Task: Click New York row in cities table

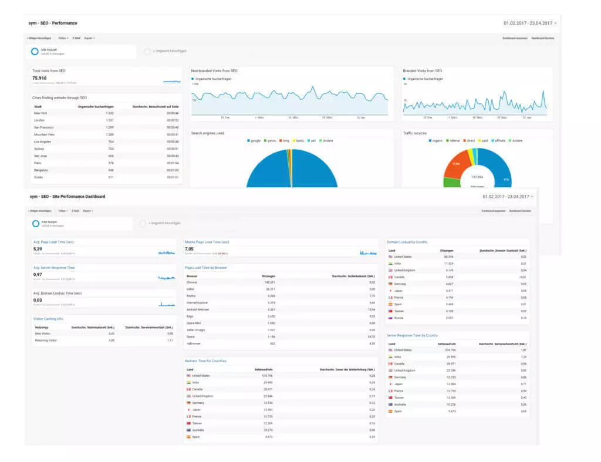Action: coord(106,113)
